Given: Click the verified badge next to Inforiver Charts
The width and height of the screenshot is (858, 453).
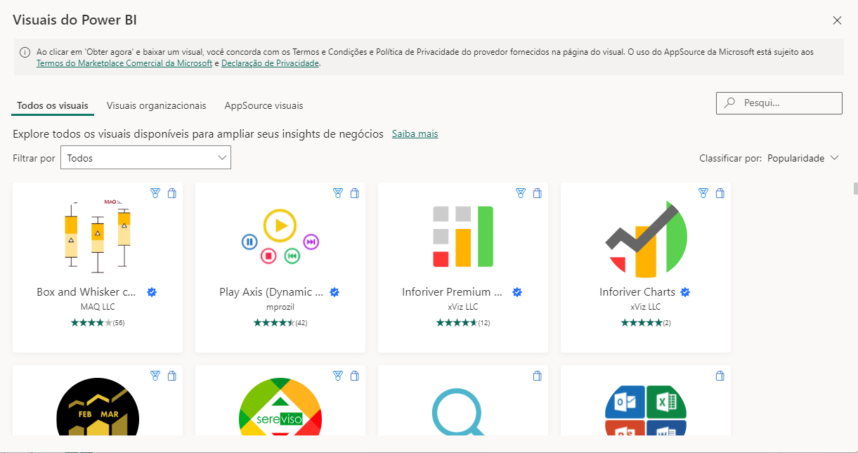Looking at the screenshot, I should point(685,292).
